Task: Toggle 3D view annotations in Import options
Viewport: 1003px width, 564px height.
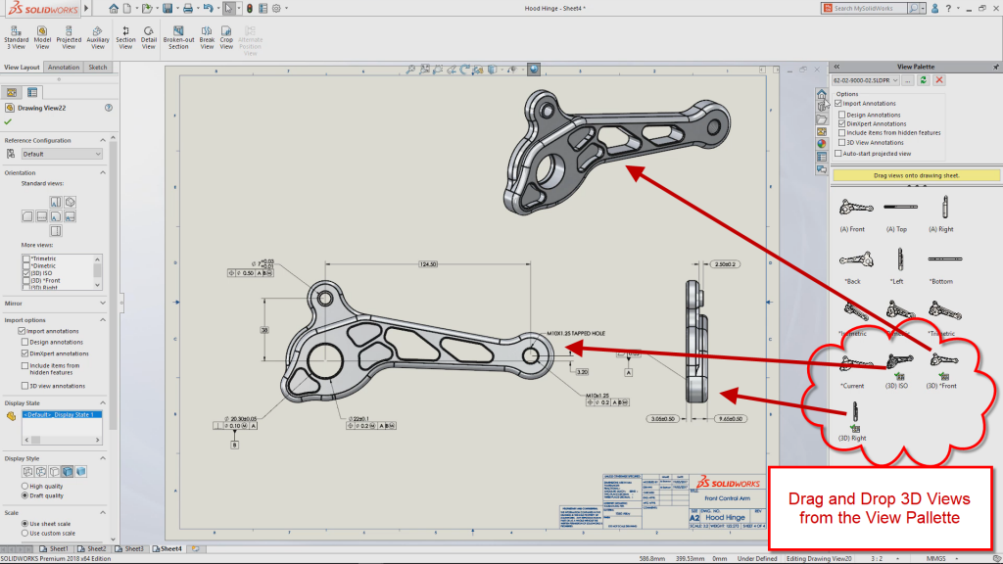Action: click(24, 386)
